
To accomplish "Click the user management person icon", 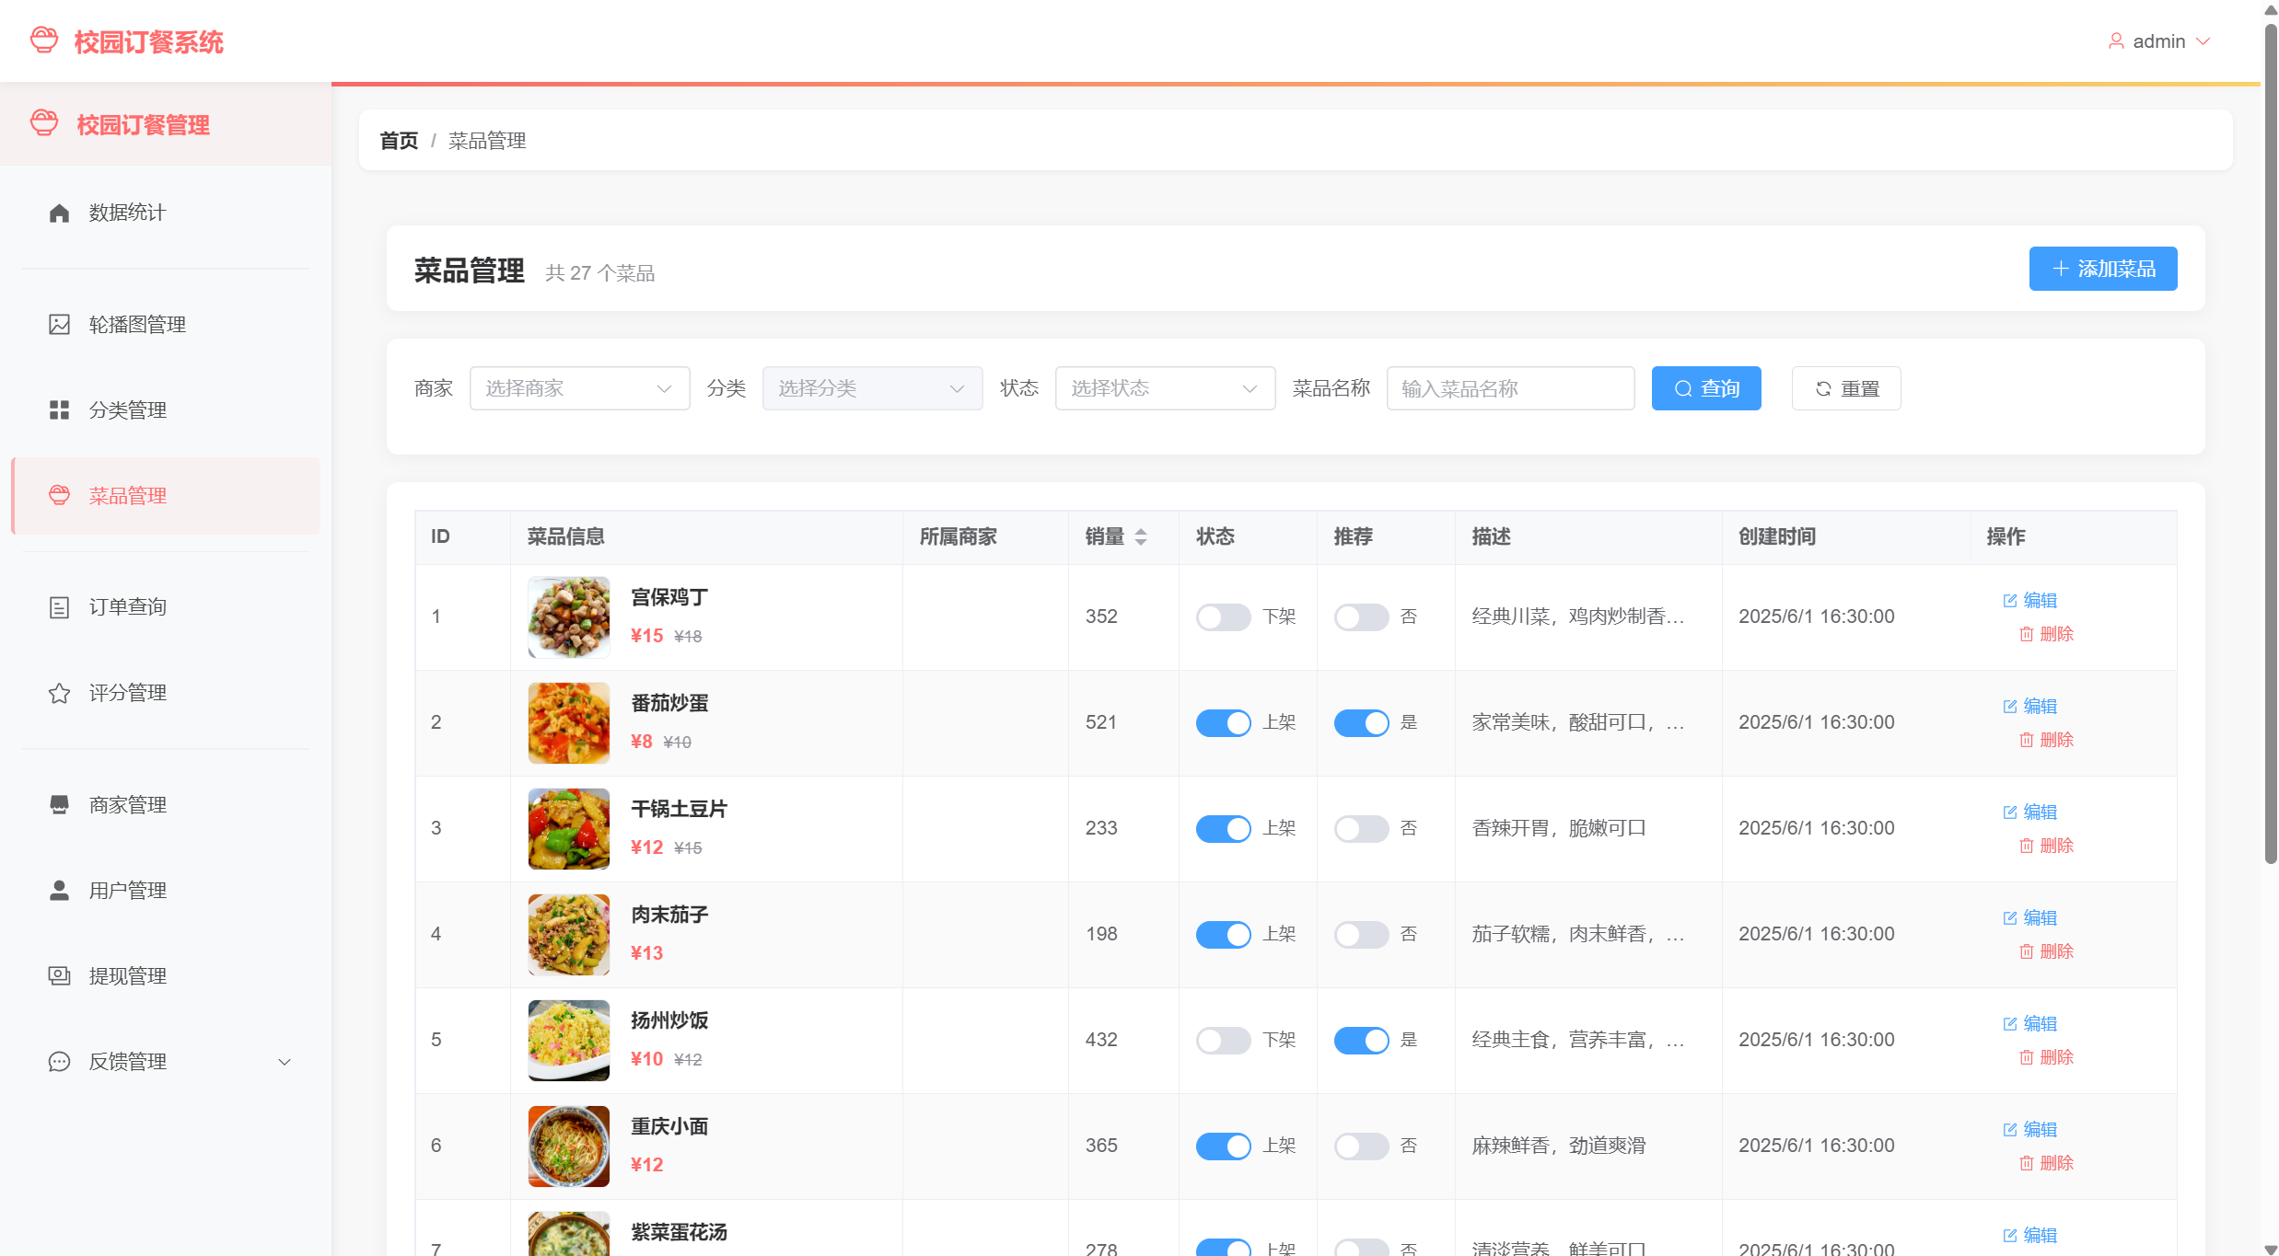I will click(x=59, y=890).
